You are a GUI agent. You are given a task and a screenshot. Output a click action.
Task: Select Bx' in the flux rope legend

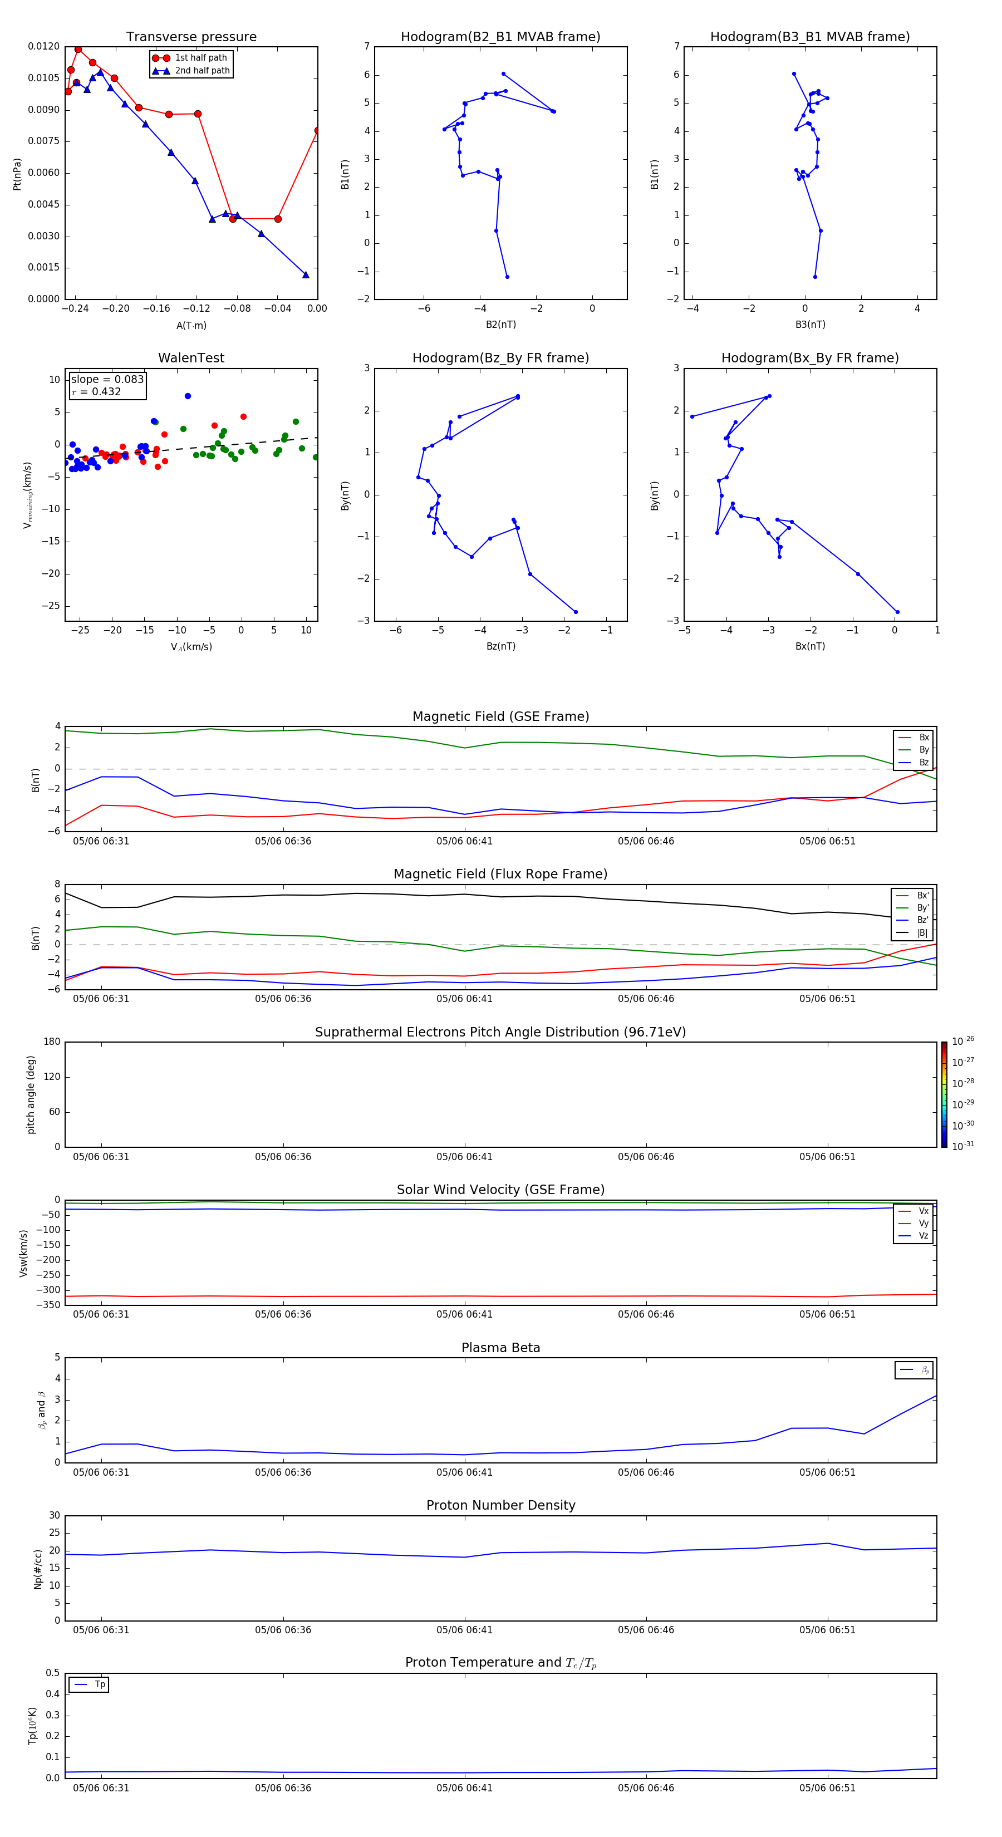coord(913,896)
